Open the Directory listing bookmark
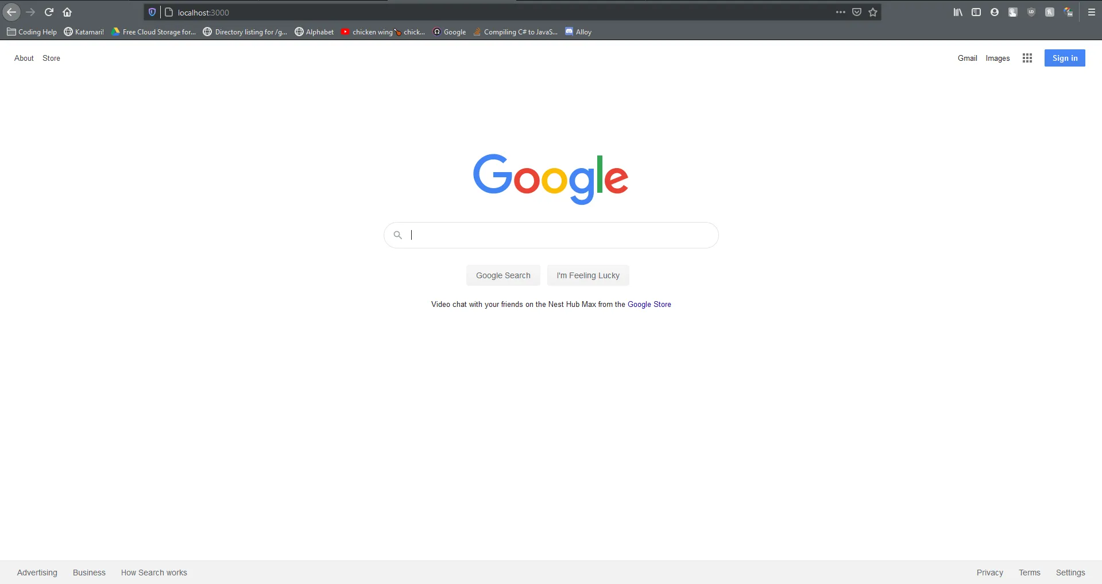1102x584 pixels. click(x=245, y=32)
